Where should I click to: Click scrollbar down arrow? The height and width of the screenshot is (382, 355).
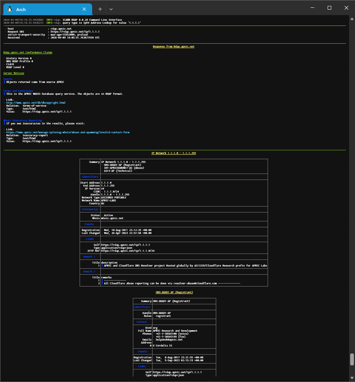coord(352,378)
